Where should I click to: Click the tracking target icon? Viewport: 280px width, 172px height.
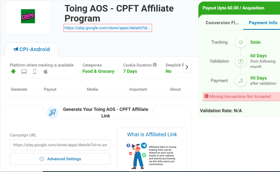(241, 42)
